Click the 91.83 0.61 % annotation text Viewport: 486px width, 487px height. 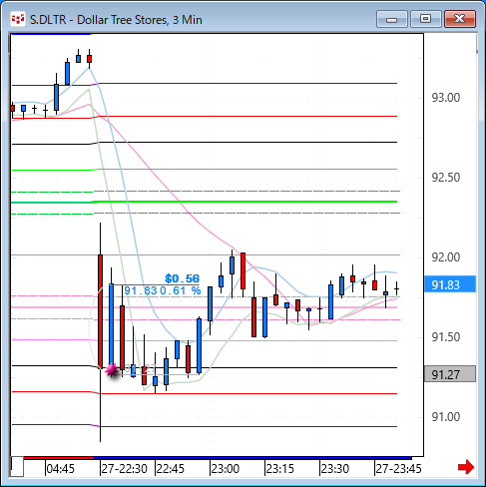(163, 290)
